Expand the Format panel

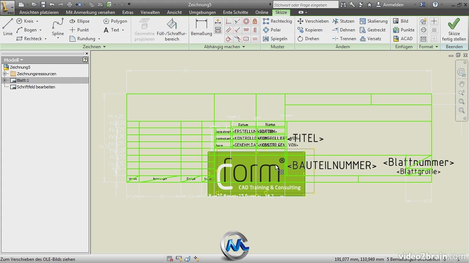point(429,47)
